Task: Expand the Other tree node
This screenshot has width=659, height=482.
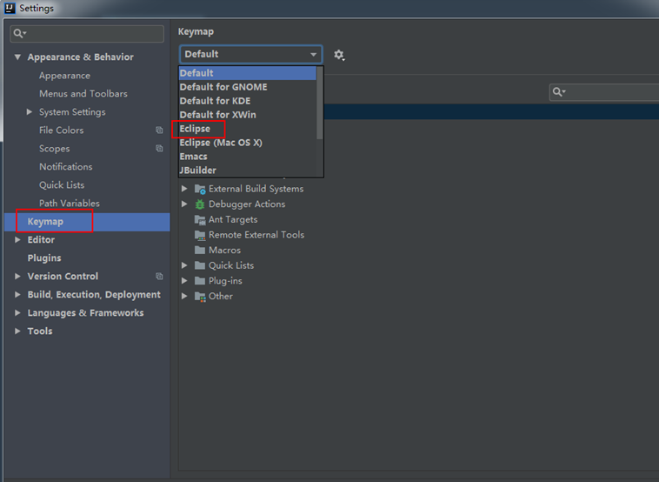Action: [184, 296]
